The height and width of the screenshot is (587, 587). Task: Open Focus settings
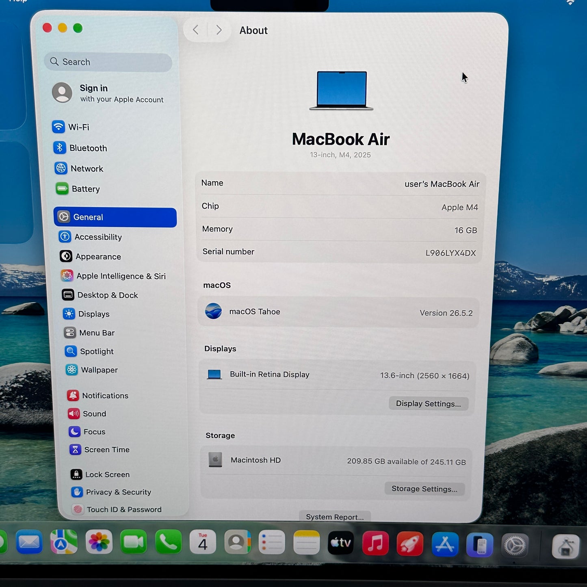(x=87, y=432)
